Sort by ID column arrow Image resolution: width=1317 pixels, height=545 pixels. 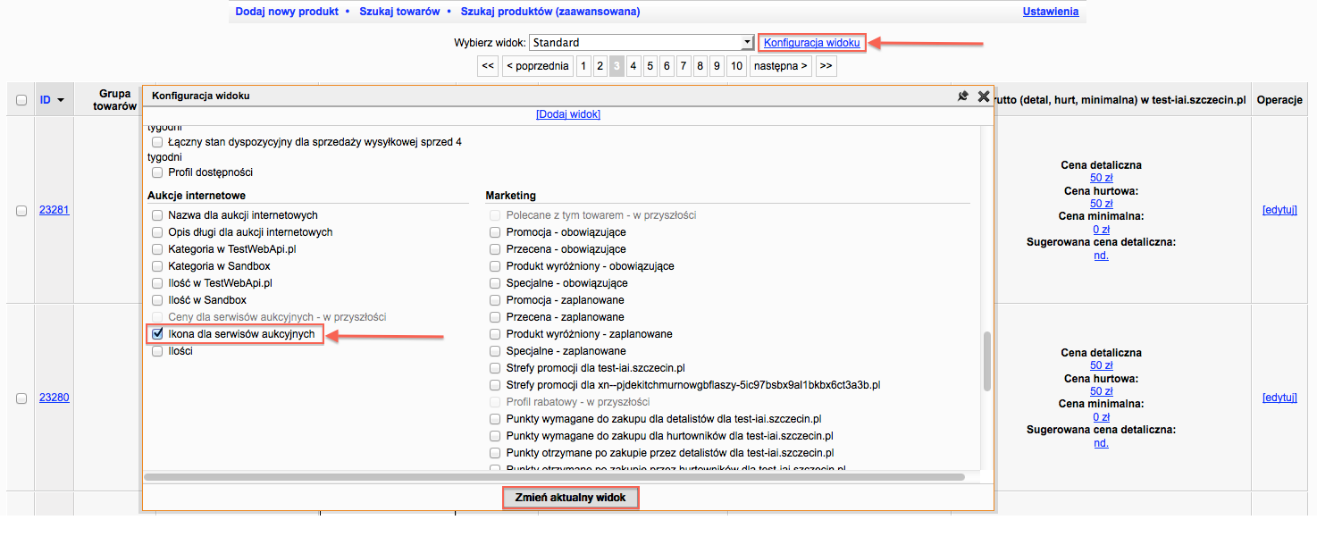coord(61,100)
